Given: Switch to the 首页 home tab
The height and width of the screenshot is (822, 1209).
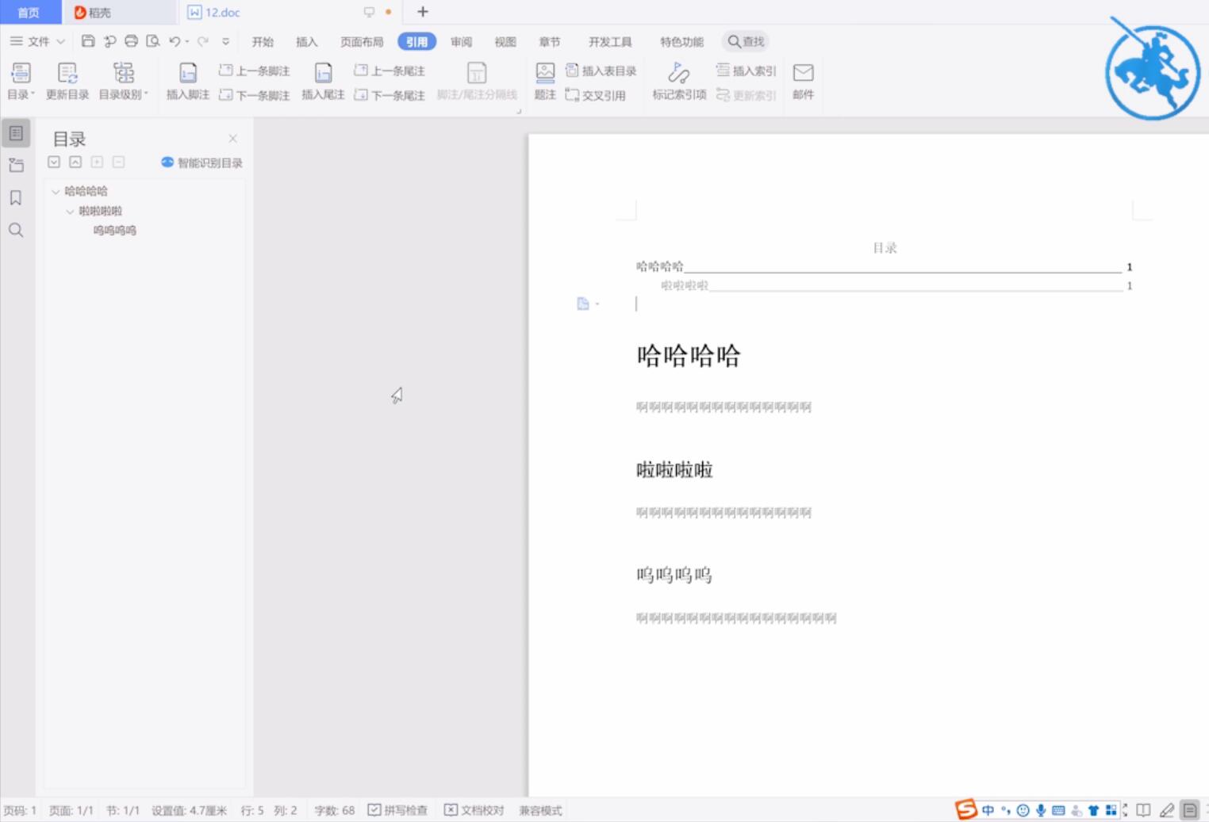Looking at the screenshot, I should (x=29, y=12).
